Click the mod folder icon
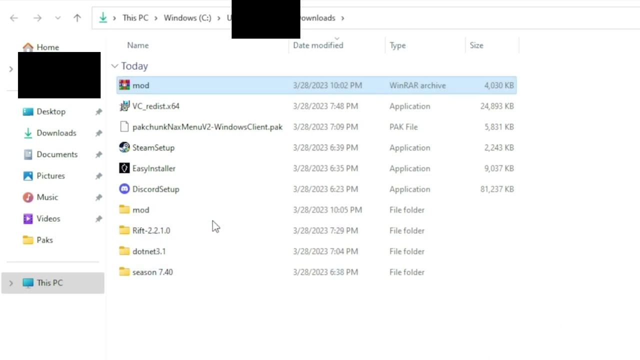This screenshot has width=640, height=360. 124,210
